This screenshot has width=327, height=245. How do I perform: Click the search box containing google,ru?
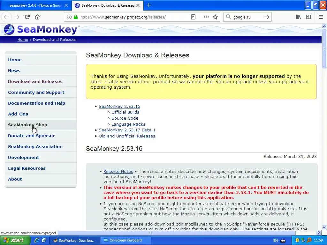click(x=247, y=17)
